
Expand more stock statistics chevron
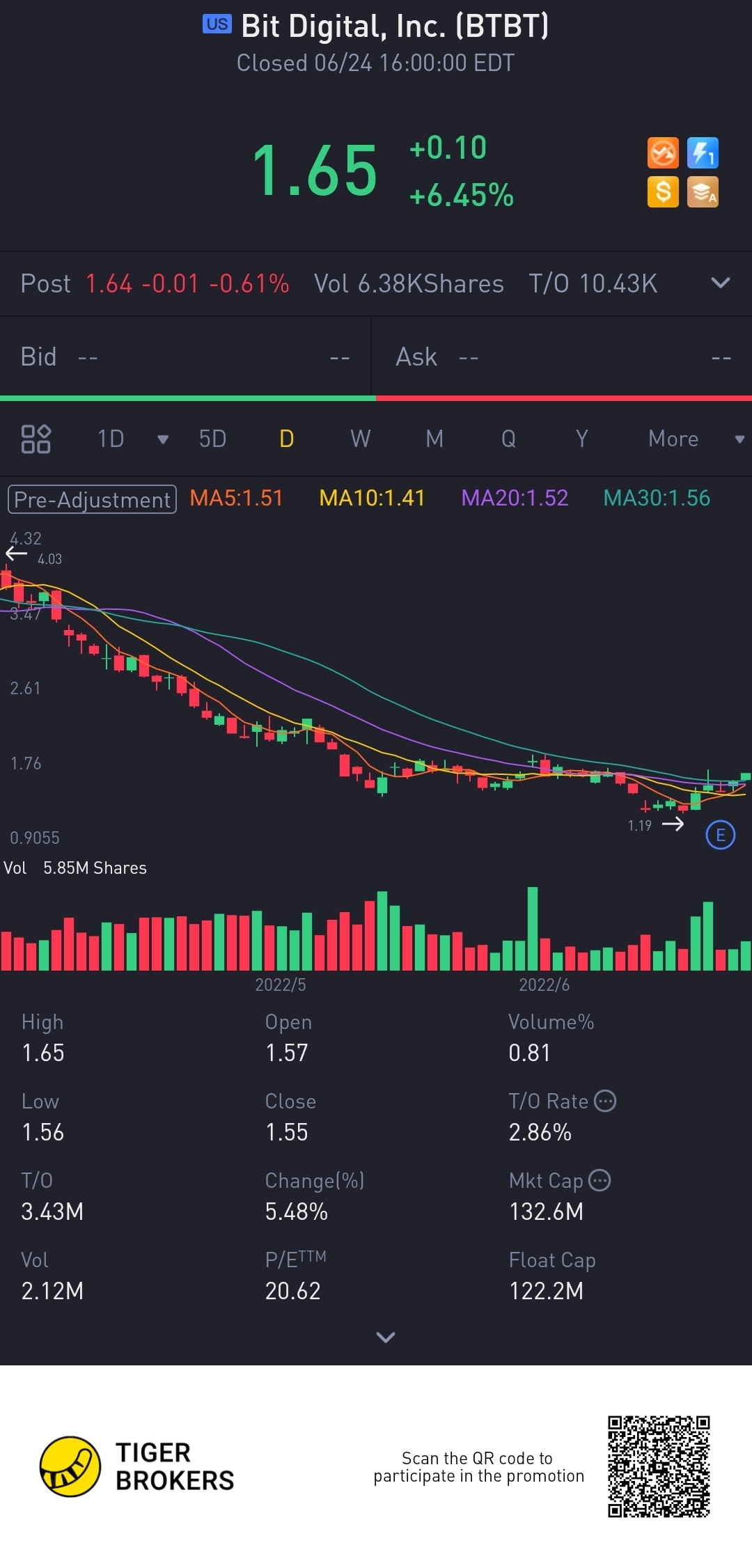click(x=385, y=1337)
